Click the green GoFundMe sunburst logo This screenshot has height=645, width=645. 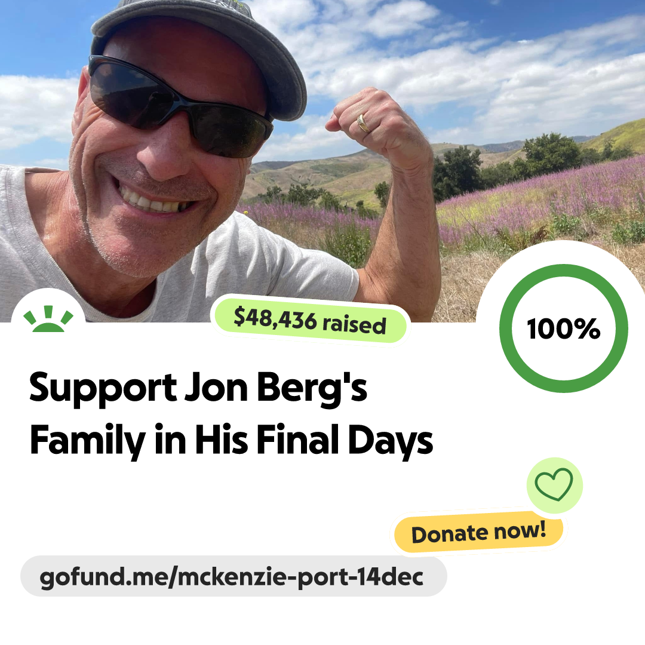point(48,319)
